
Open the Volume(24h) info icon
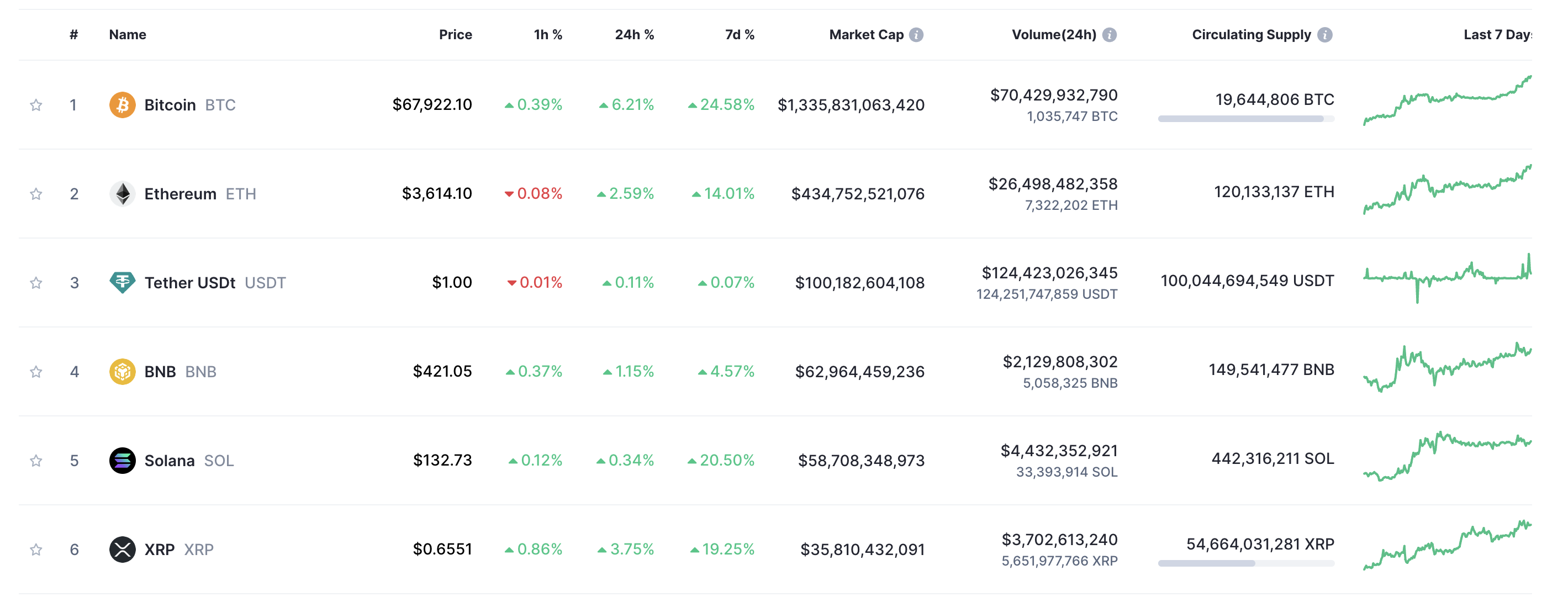click(x=1109, y=35)
